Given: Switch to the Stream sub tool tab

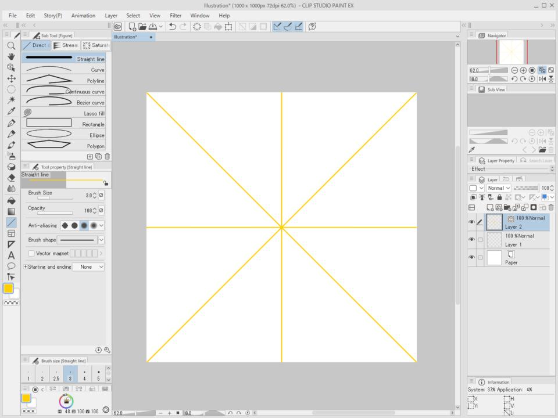Looking at the screenshot, I should click(x=66, y=45).
